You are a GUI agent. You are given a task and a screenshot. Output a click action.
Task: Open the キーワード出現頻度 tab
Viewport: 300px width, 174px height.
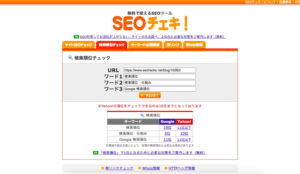tap(145, 45)
